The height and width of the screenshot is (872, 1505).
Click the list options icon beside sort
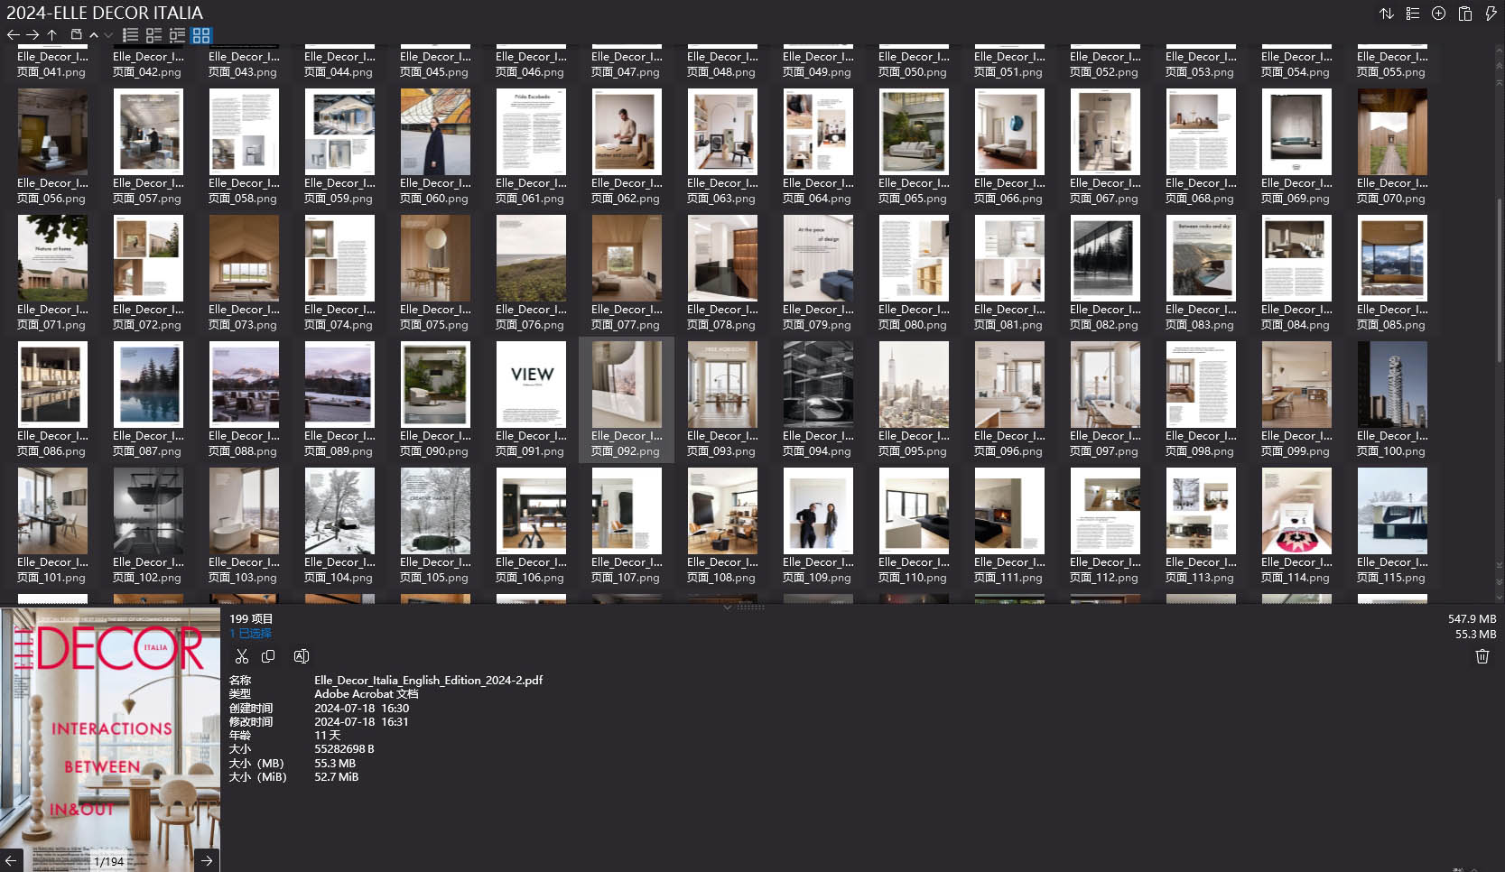(x=1413, y=14)
